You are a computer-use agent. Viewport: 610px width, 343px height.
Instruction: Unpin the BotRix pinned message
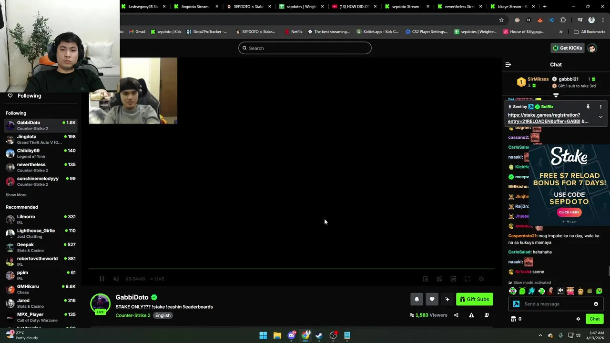[588, 107]
